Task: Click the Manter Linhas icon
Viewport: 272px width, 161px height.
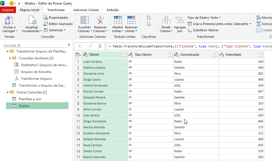Action: coord(118,20)
